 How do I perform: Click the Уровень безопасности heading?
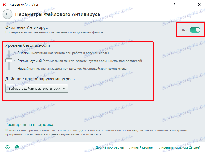[28, 45]
